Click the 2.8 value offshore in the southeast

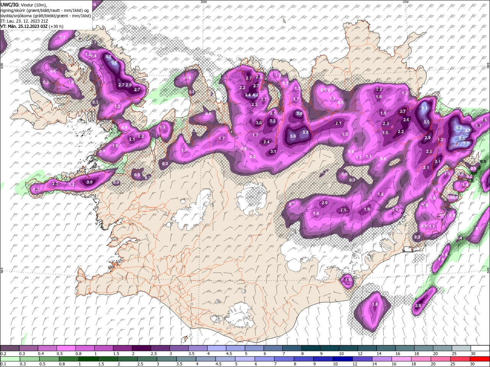coord(418,305)
